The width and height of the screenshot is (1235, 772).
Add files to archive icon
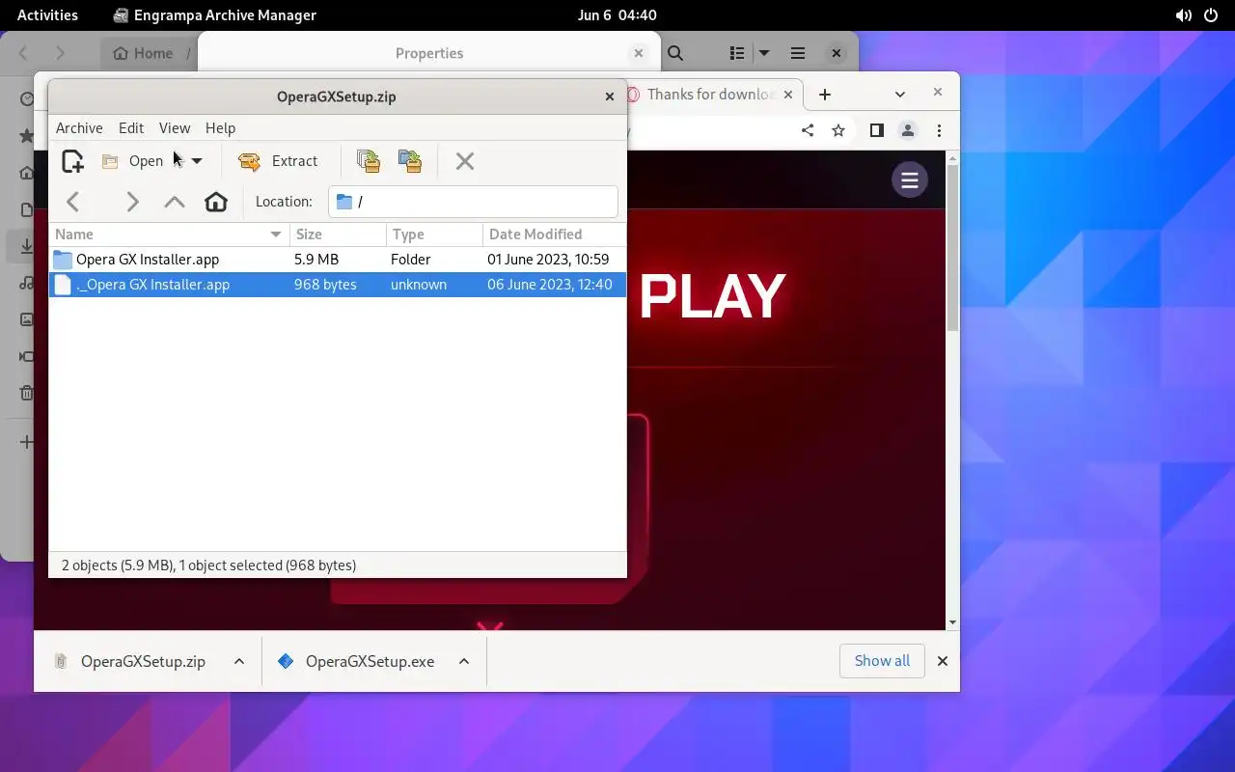pyautogui.click(x=368, y=161)
